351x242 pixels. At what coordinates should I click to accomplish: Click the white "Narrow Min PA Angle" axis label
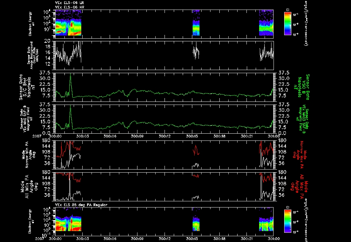click(29, 154)
